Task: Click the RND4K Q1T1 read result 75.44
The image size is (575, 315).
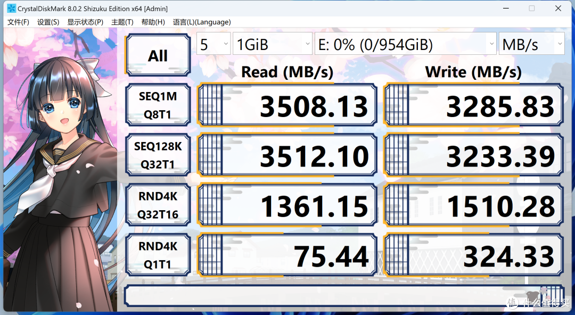Action: pos(287,255)
